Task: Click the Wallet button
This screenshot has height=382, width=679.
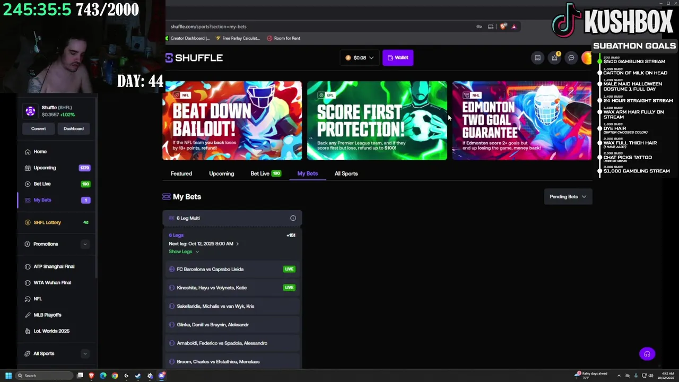Action: 398,58
